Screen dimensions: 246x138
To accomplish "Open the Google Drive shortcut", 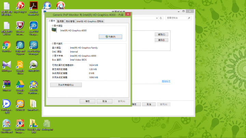I will (x=20, y=87).
